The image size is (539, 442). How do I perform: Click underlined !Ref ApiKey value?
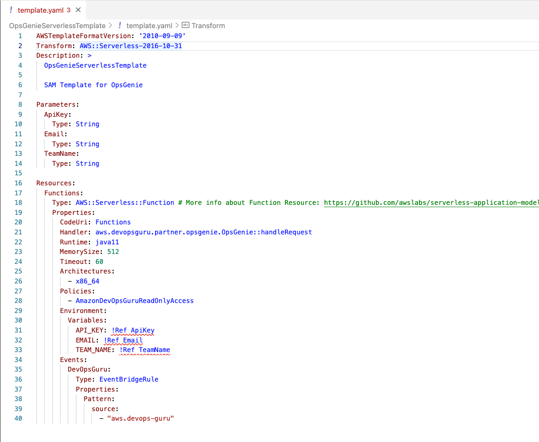pyautogui.click(x=133, y=331)
